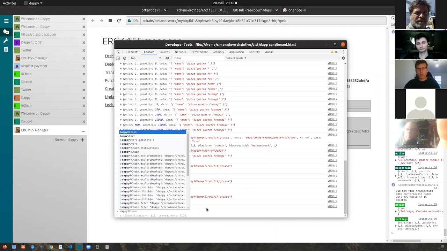The width and height of the screenshot is (447, 251).
Task: Open the wrench settings icon in sidebar
Action: 6,40
